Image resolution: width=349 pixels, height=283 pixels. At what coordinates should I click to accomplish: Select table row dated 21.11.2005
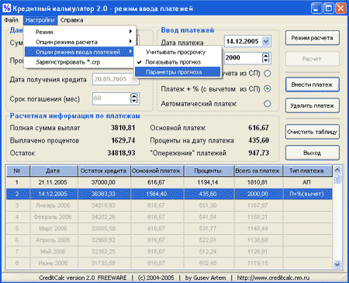169,182
